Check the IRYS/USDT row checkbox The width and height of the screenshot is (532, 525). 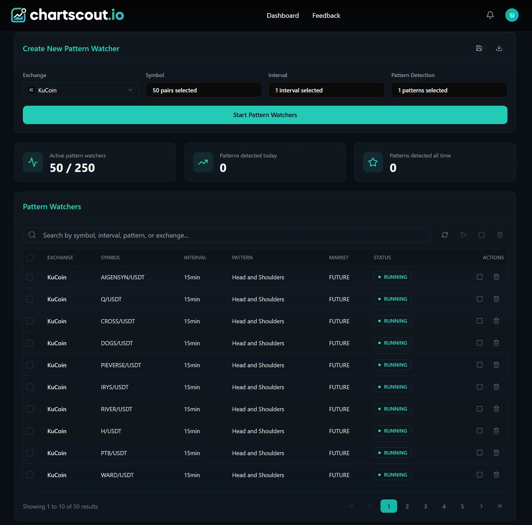point(30,387)
